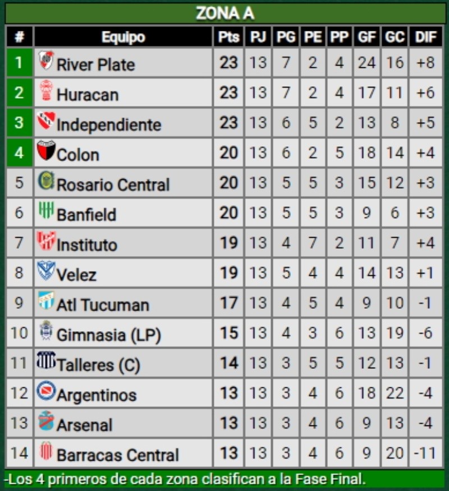Click the green position 1 cell
Viewport: 449px width, 491px height.
click(x=19, y=62)
